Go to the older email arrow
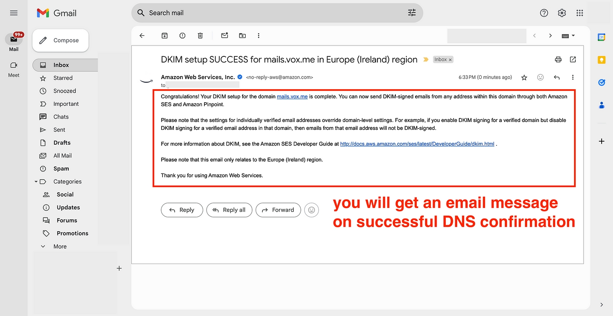Screen dimensions: 613x316 [x=550, y=36]
